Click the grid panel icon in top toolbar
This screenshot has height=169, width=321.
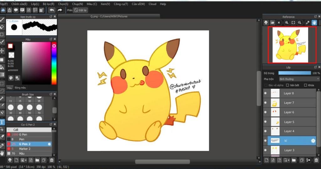click(42, 10)
